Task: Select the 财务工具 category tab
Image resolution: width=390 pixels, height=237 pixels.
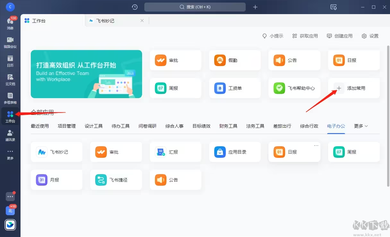Action: coord(228,126)
